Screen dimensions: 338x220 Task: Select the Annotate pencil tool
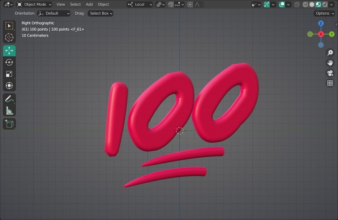9,99
